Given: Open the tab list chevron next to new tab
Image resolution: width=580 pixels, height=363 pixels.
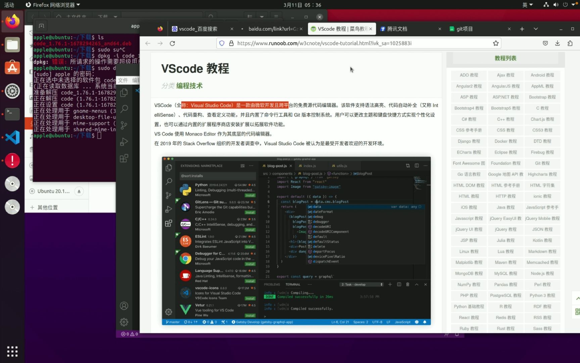Looking at the screenshot, I should (x=535, y=29).
